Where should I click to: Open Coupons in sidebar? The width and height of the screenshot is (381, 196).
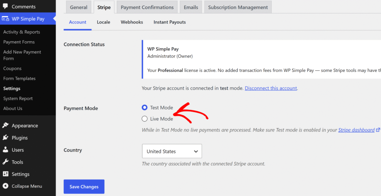[12, 68]
